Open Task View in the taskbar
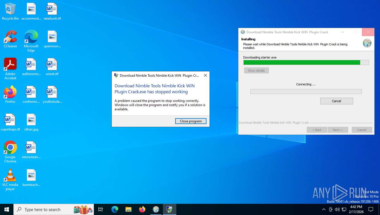The image size is (380, 215). (x=101, y=209)
